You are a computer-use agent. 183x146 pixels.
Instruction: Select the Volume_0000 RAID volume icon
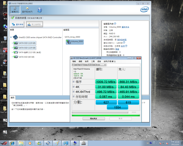pyautogui.click(x=74, y=42)
